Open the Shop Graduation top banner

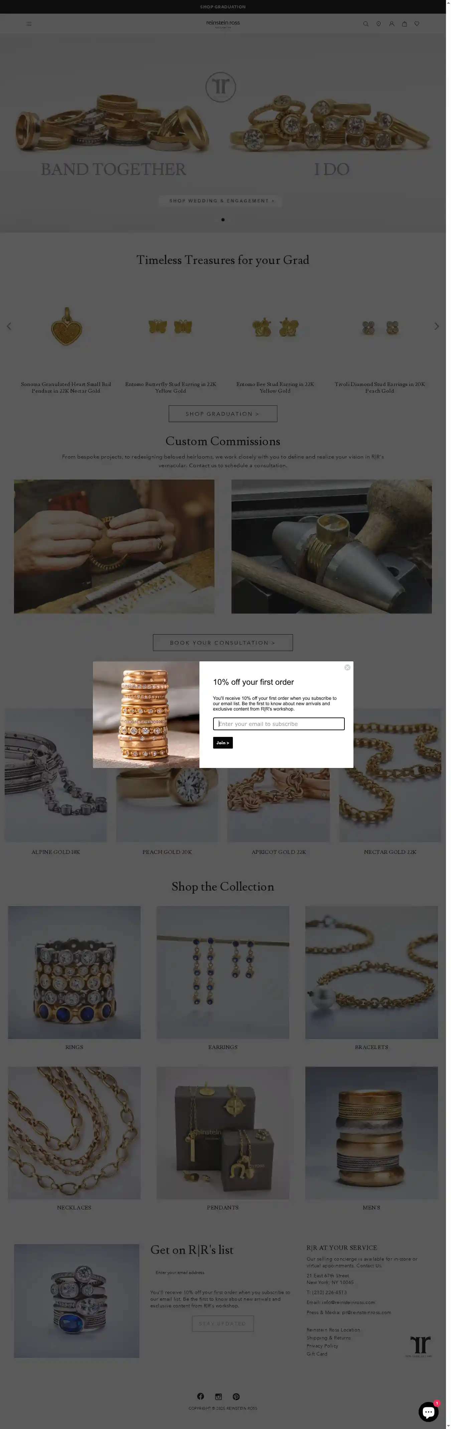[223, 7]
